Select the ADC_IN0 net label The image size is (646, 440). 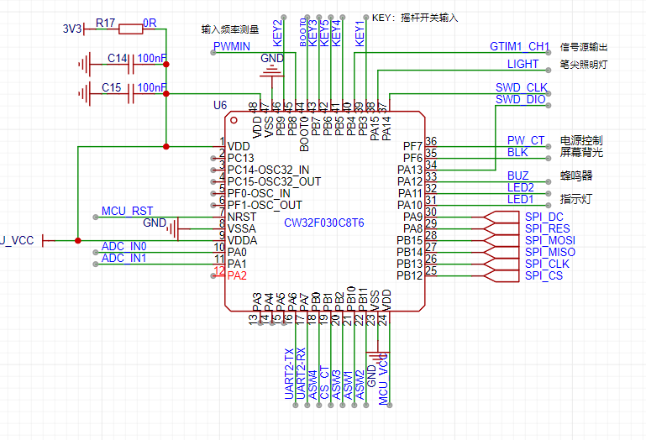click(124, 246)
